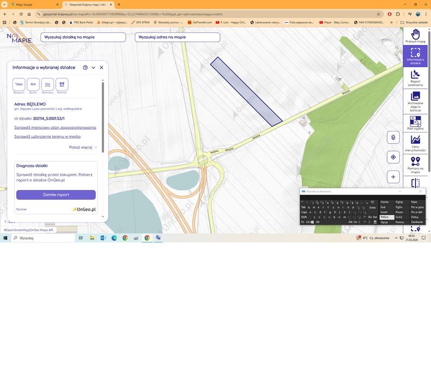Go to browser home page

[29, 14]
